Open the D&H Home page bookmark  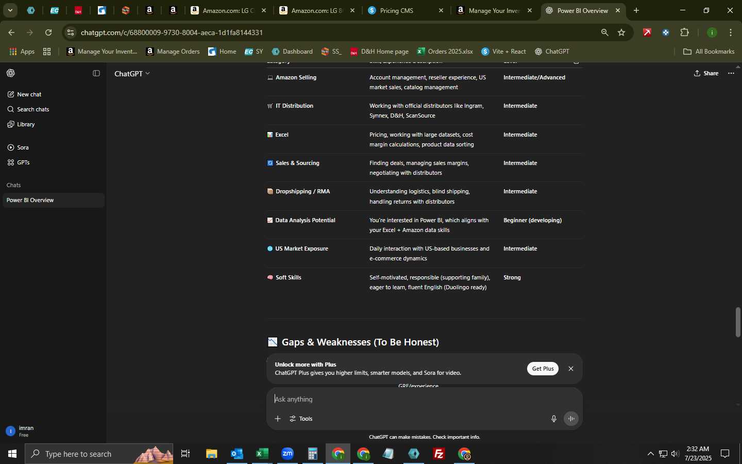coord(380,52)
